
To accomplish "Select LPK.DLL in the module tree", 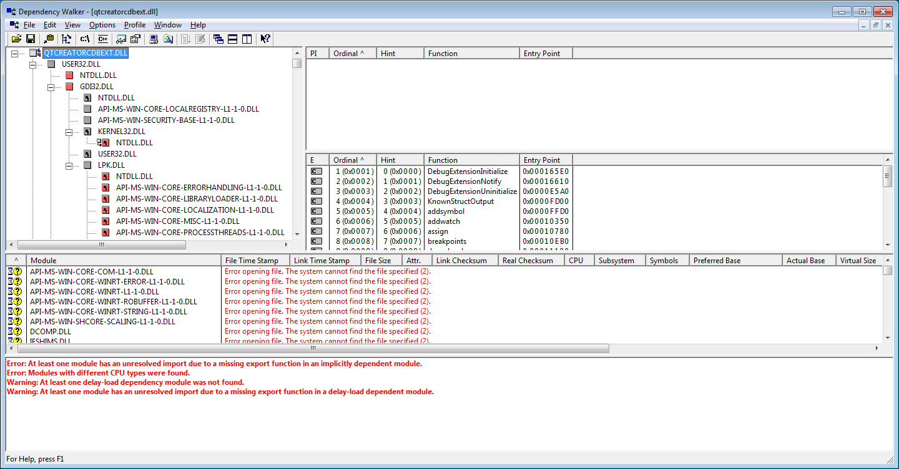I will click(x=111, y=165).
